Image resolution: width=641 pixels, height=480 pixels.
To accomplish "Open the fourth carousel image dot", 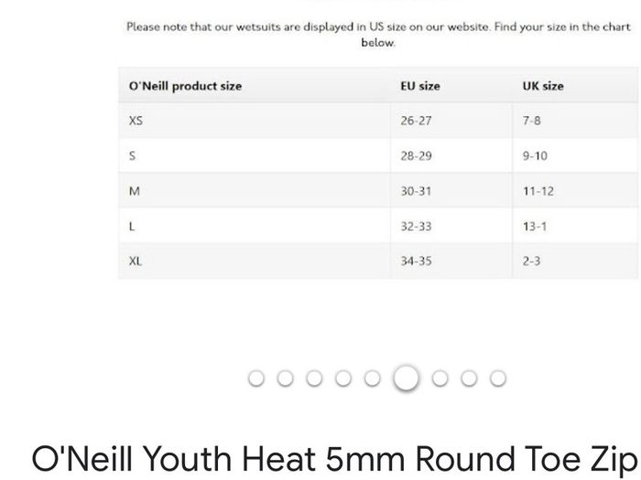I will 343,379.
